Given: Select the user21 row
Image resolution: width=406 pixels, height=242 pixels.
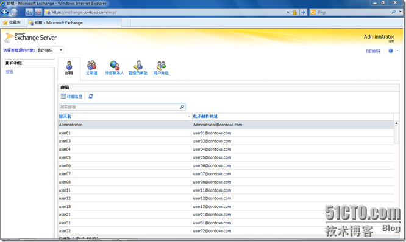Looking at the screenshot, I should pos(226,215).
